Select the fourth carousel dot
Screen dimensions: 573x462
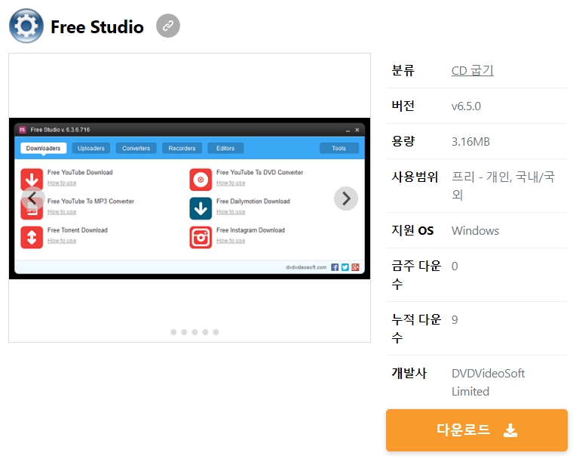(205, 332)
